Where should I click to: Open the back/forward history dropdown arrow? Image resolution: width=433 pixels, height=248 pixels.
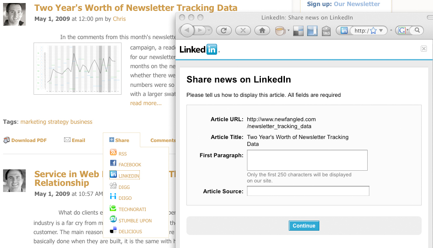[x=209, y=30]
